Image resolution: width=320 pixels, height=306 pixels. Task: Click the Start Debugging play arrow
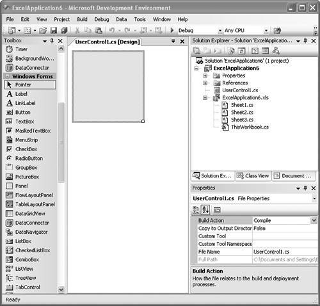tap(172, 30)
